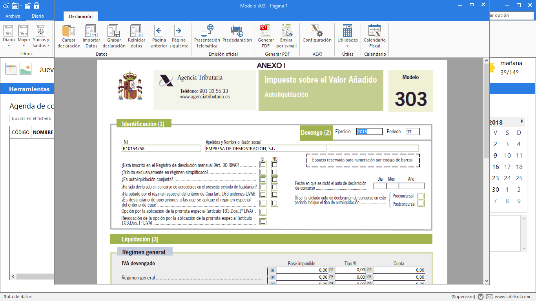Check NO for Registro de devolución mensual
This screenshot has height=301, width=536.
pos(275,165)
